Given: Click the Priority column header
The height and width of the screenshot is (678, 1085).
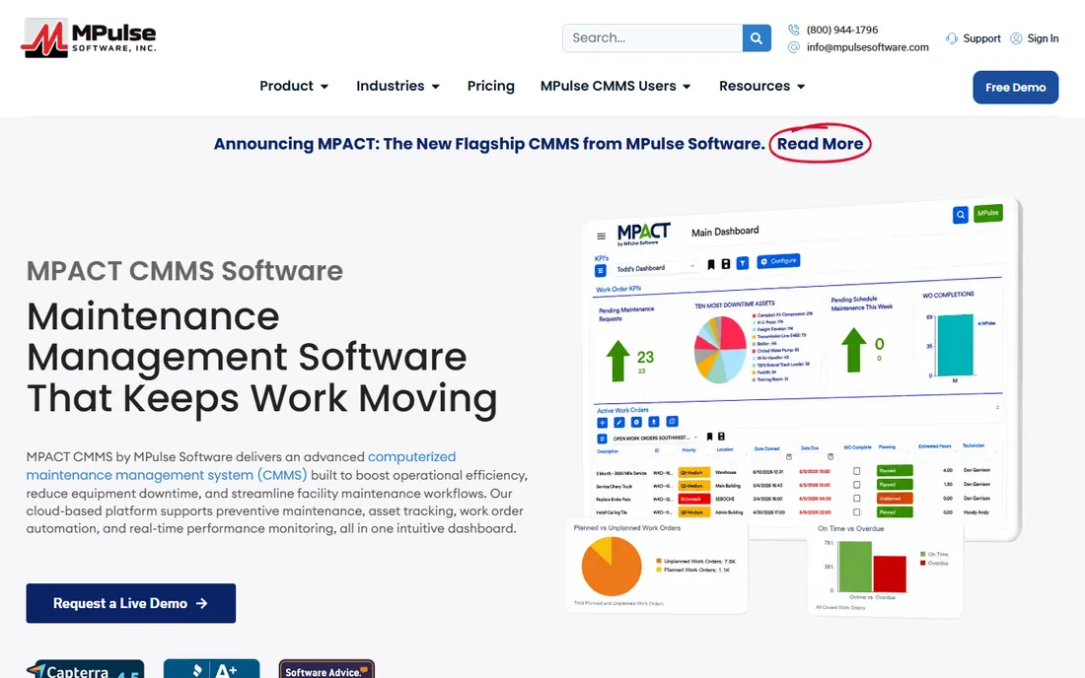Looking at the screenshot, I should [x=688, y=450].
